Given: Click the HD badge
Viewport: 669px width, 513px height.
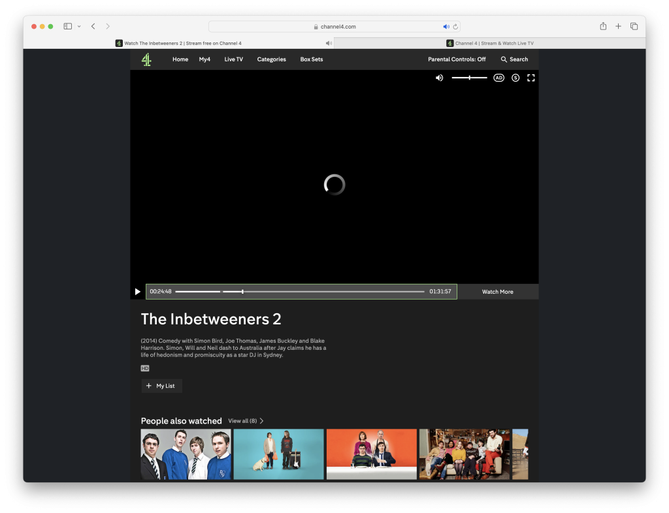Looking at the screenshot, I should click(145, 369).
